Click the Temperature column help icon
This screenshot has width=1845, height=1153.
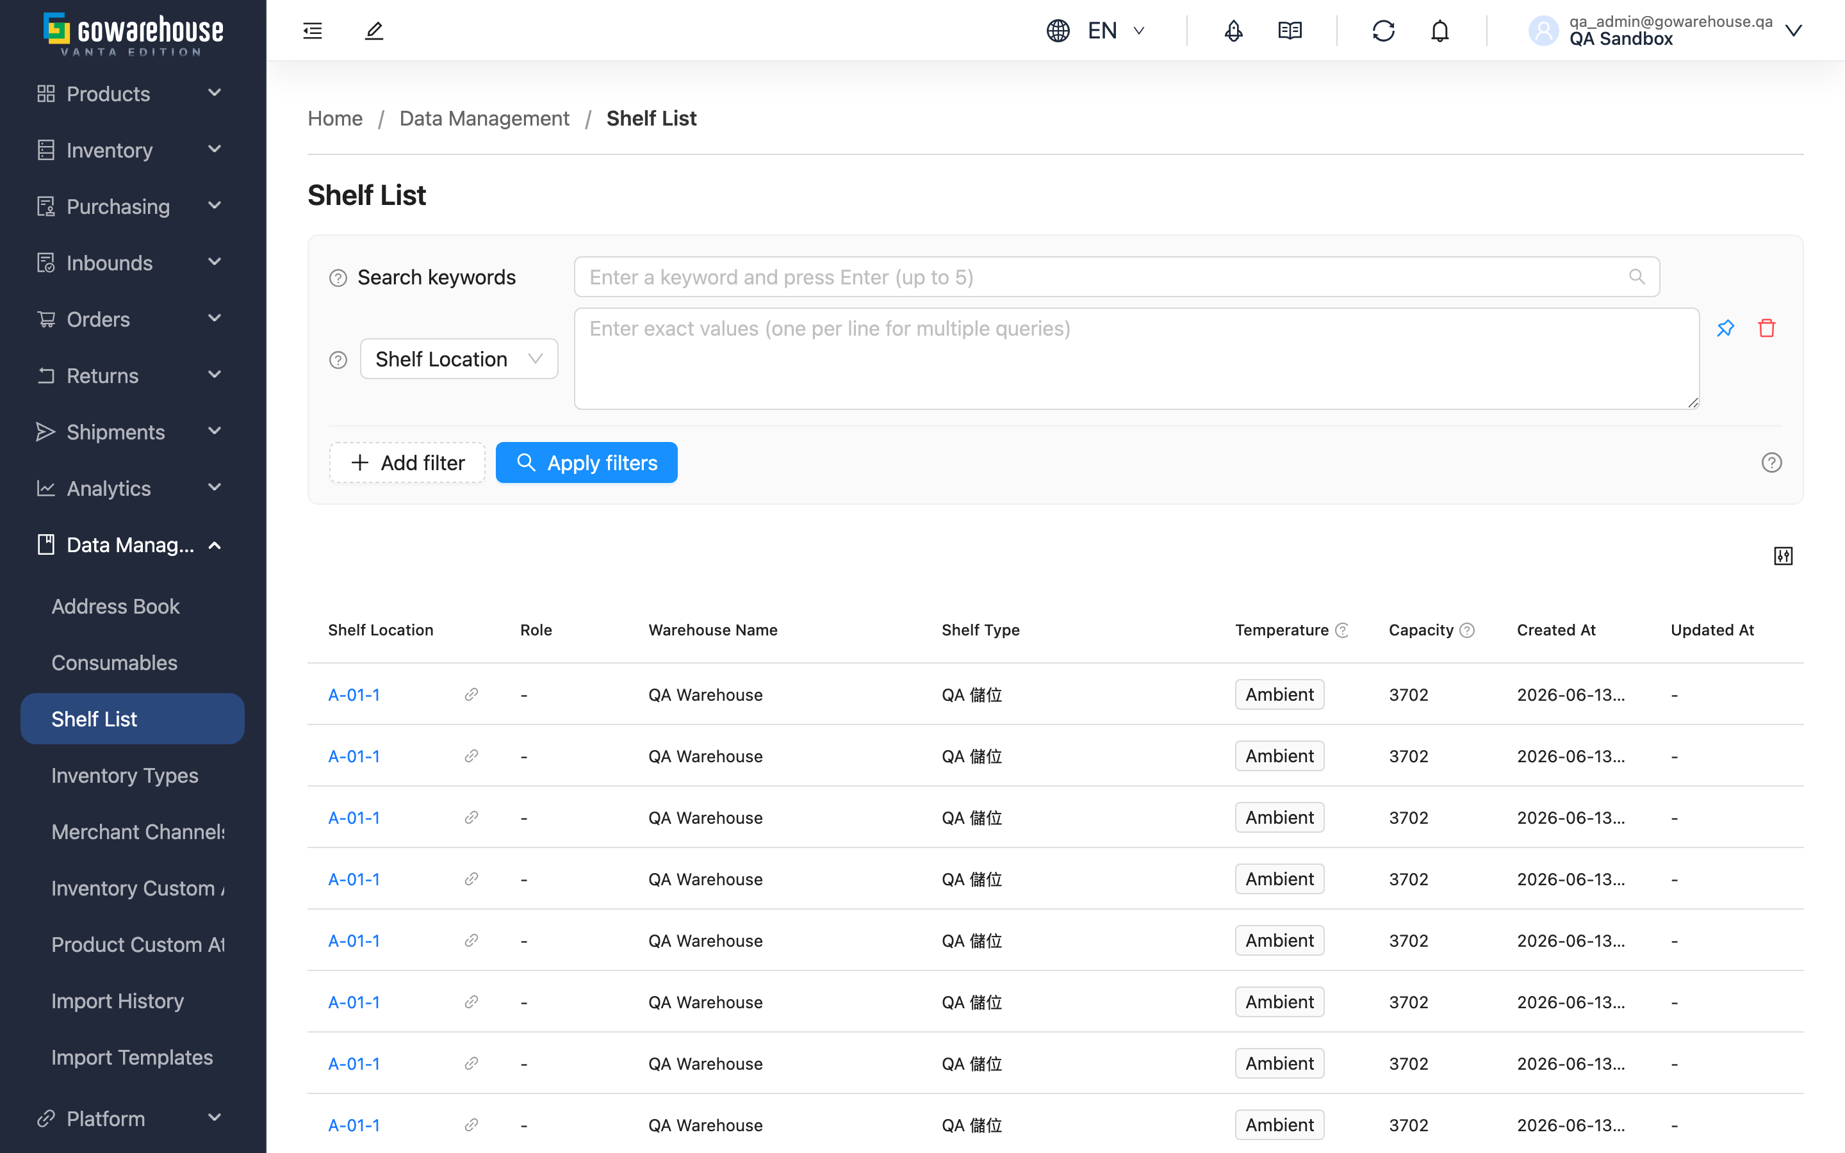(1342, 630)
